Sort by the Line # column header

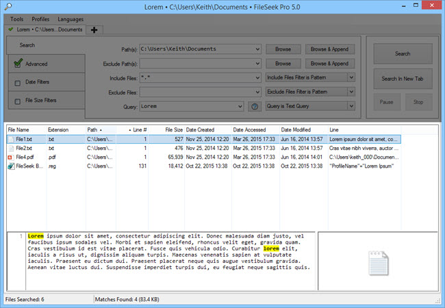[x=132, y=130]
